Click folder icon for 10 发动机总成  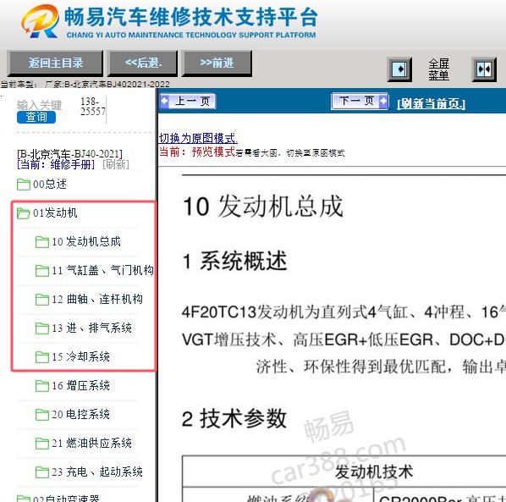[x=42, y=242]
